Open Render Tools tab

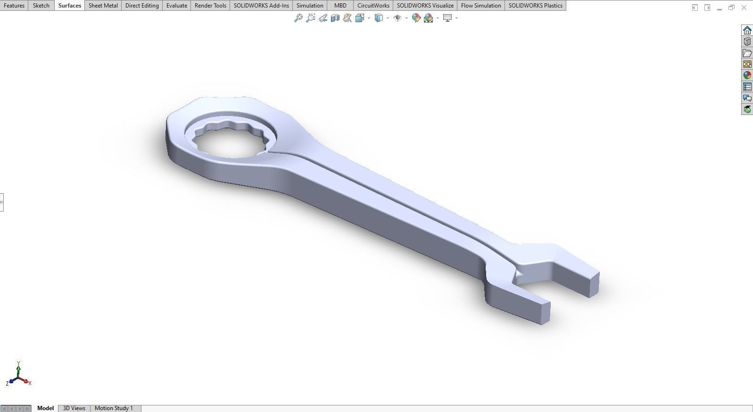[210, 5]
